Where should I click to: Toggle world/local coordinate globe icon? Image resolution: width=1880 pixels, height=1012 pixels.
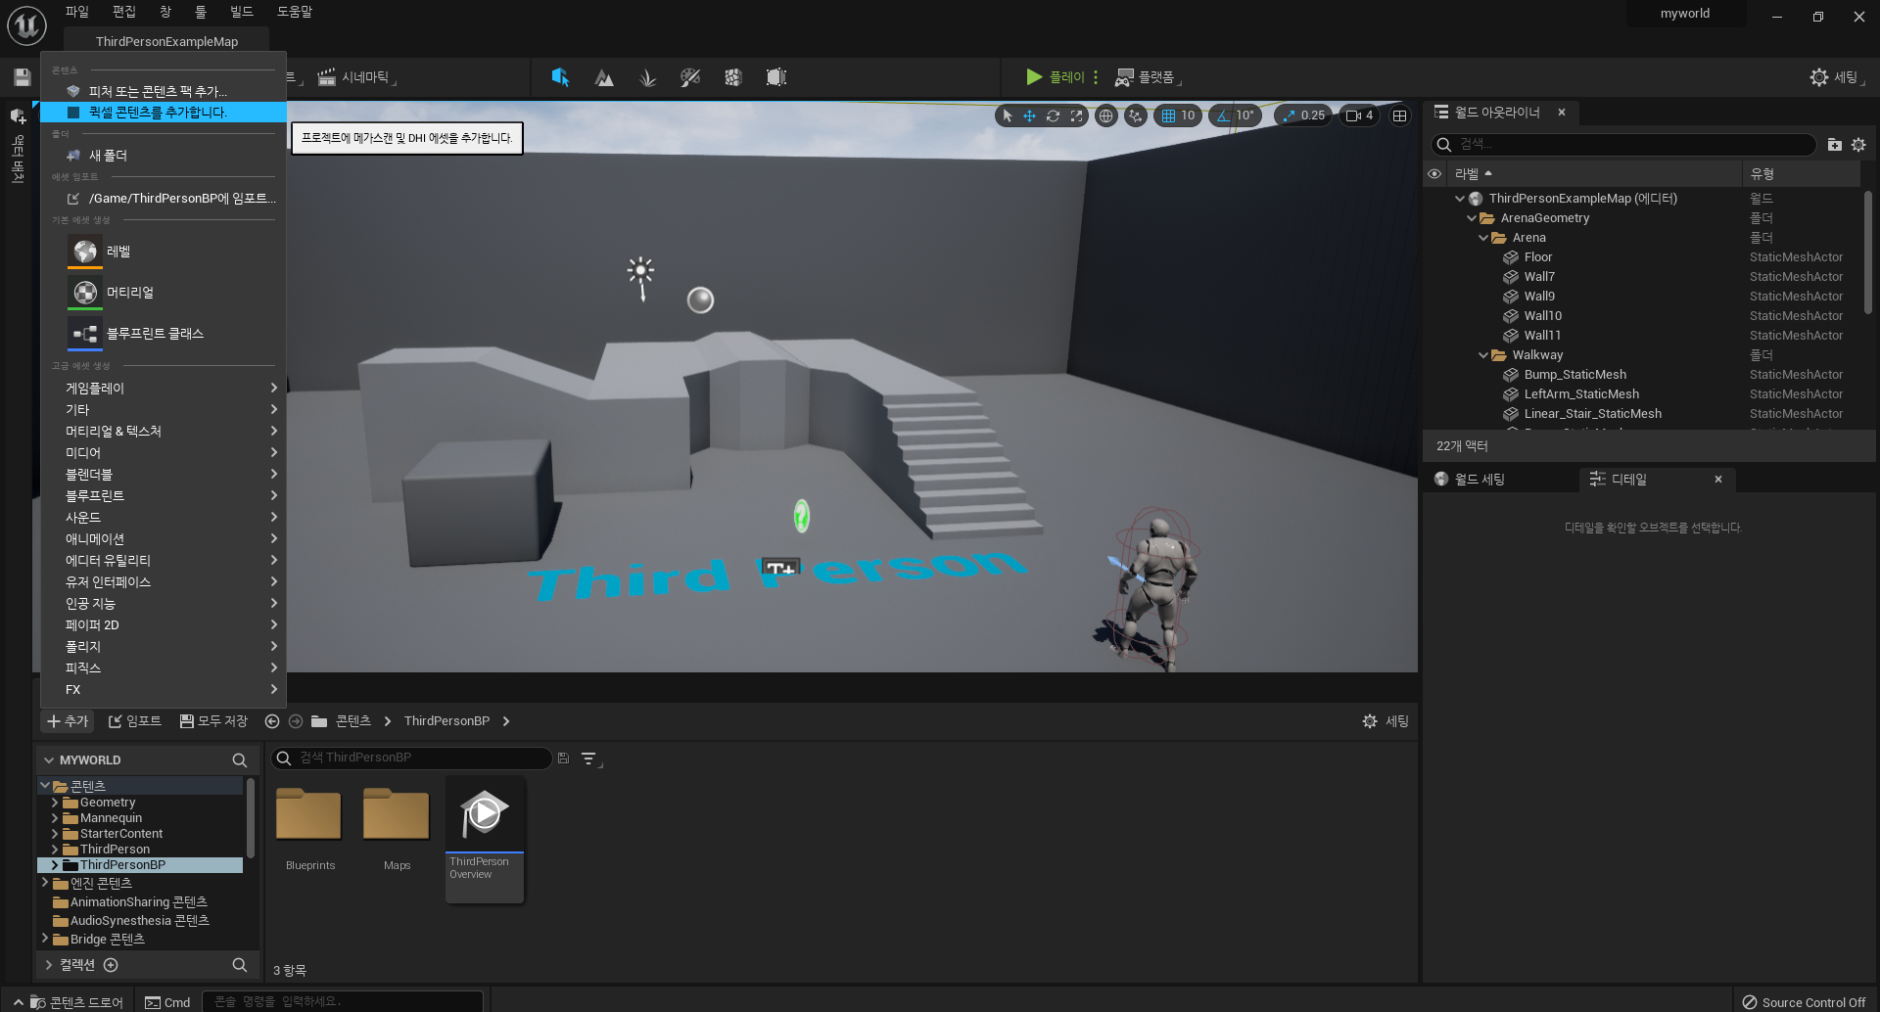pyautogui.click(x=1105, y=115)
